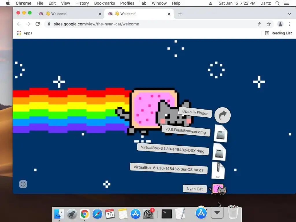
Task: Open the Edit menu
Action: [52, 3]
